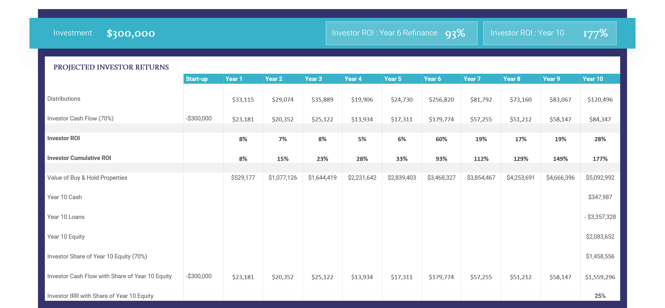This screenshot has height=308, width=665.
Task: Select the $2,231,642 Year 4 property value
Action: [x=362, y=178]
